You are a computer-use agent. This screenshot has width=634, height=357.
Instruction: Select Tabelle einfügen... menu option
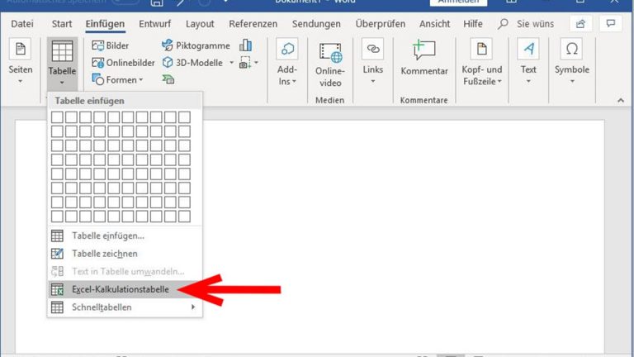click(107, 236)
